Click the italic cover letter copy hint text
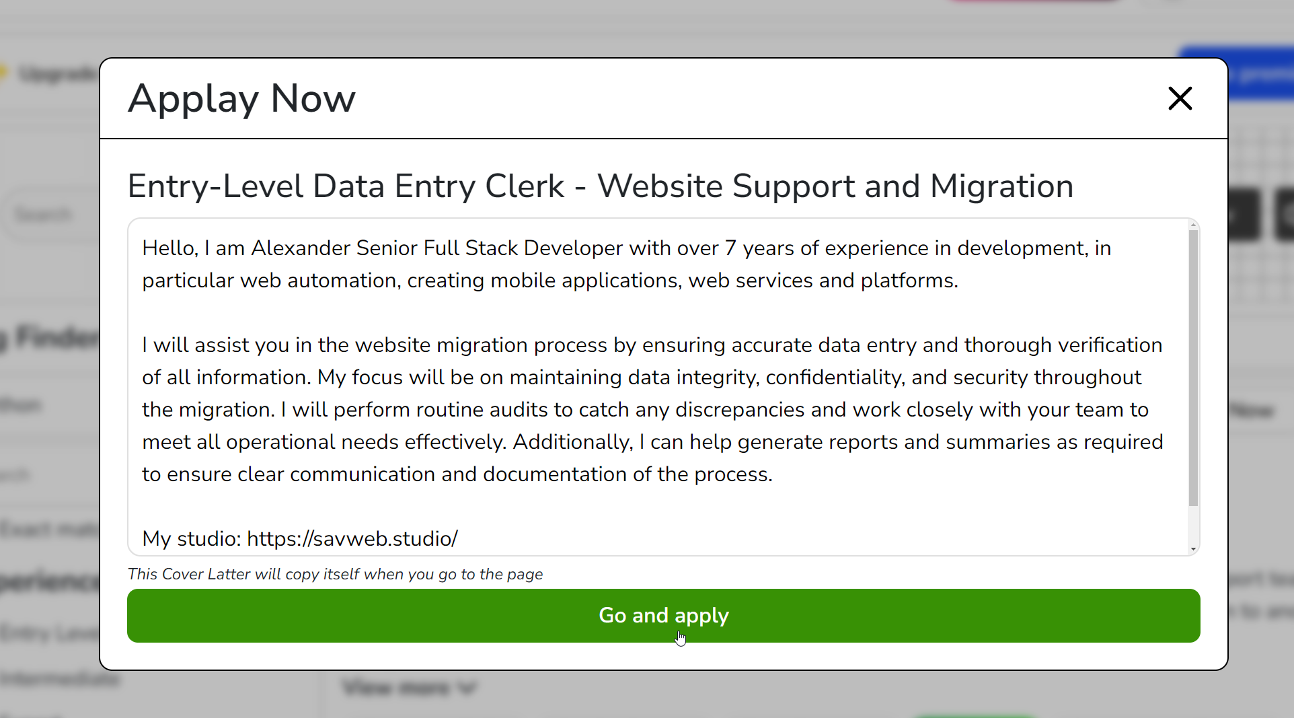Viewport: 1294px width, 718px height. point(335,575)
